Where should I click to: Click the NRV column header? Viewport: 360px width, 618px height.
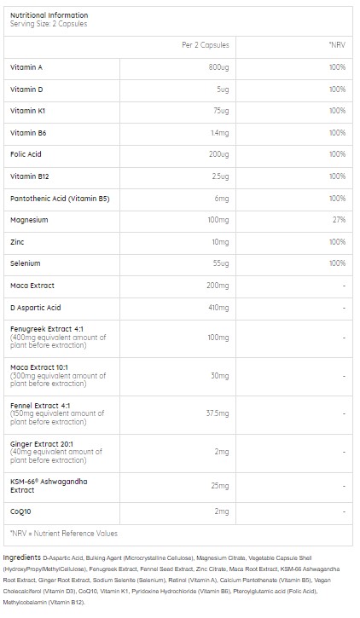click(x=337, y=45)
